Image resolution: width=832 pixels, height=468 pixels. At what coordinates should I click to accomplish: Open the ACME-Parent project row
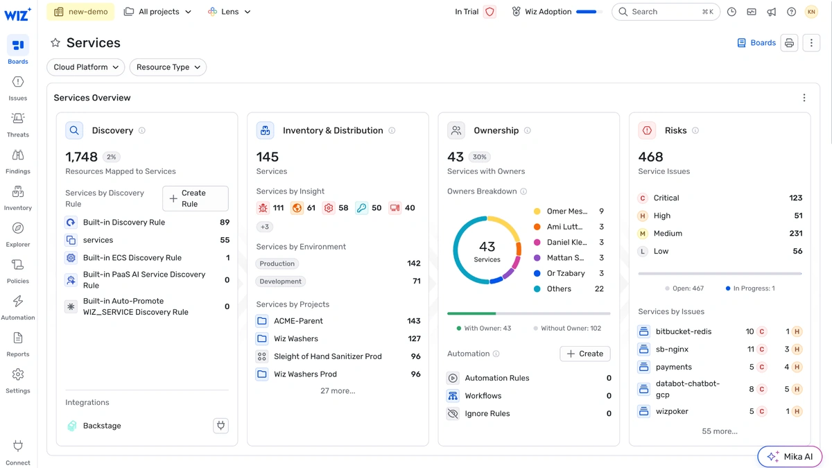338,321
